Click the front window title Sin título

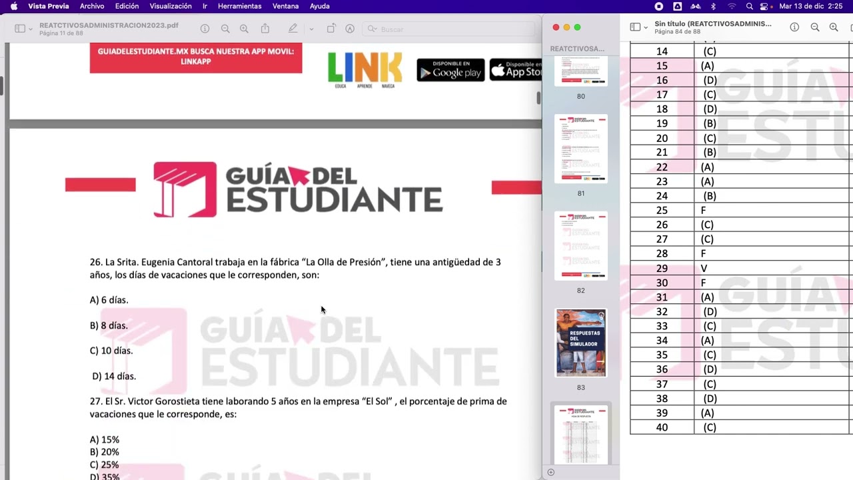712,23
